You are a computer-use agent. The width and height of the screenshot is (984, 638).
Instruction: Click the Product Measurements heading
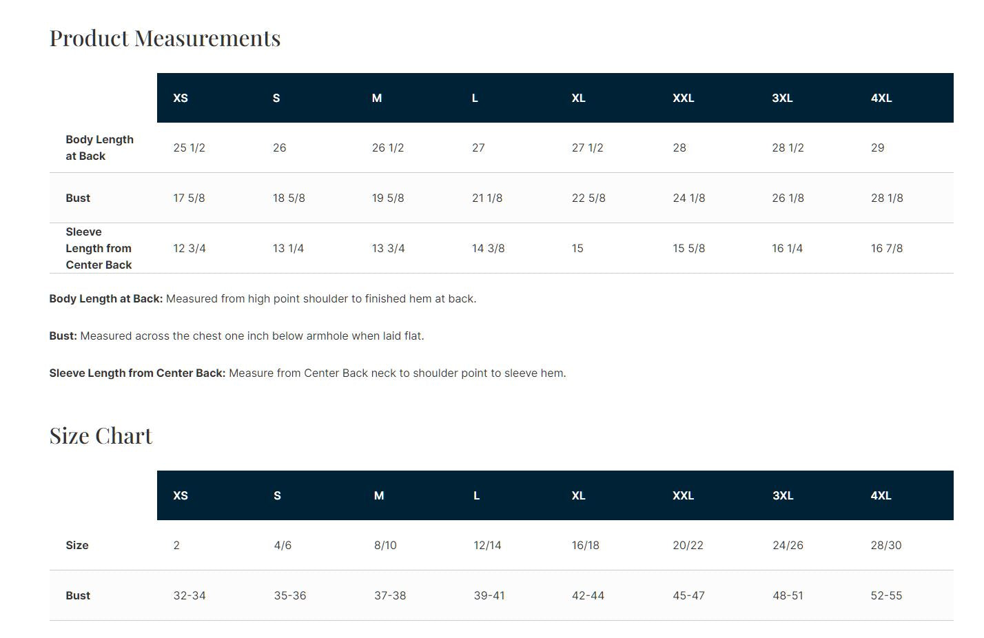point(165,38)
